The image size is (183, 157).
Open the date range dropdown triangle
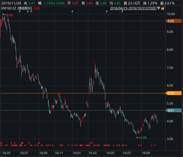click(x=159, y=8)
